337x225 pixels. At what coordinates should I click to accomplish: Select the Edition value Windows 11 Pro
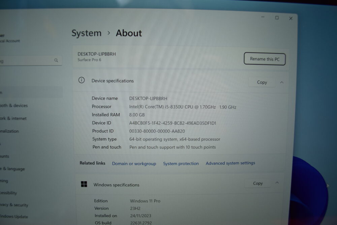click(x=145, y=201)
